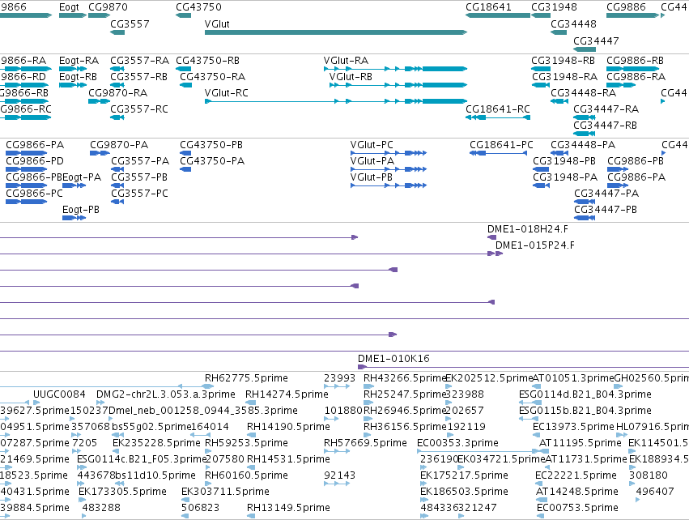Select the CG3557 gene arrow
This screenshot has height=520, width=689.
pyautogui.click(x=117, y=32)
